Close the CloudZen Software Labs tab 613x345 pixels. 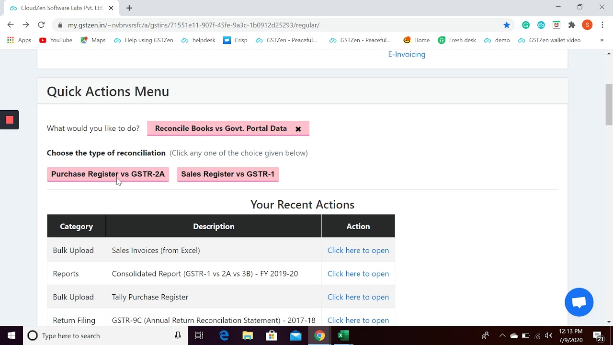(x=111, y=8)
